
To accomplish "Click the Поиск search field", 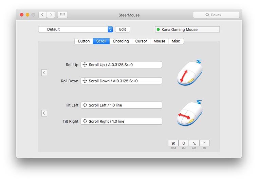I will [216, 15].
